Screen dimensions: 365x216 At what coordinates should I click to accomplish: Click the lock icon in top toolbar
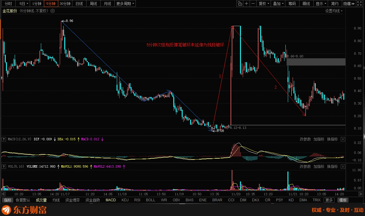click(x=240, y=4)
